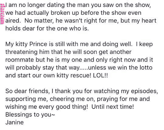
Task: Click the signature name Janine
Action: coord(14,122)
